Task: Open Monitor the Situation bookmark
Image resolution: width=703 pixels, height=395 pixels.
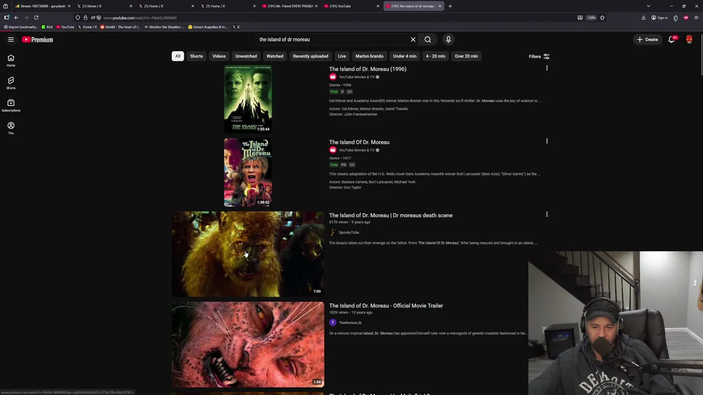Action: [164, 27]
